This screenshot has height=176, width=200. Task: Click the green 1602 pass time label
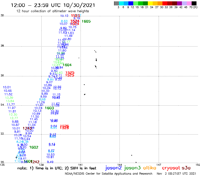[34, 147]
